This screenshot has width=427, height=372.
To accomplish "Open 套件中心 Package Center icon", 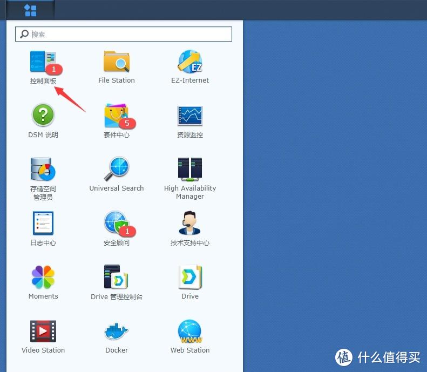I will click(117, 116).
